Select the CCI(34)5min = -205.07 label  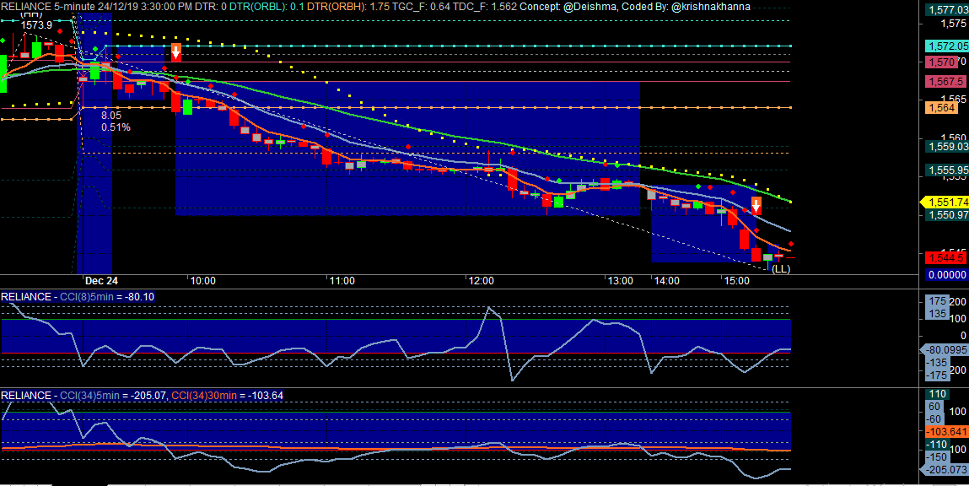click(113, 395)
